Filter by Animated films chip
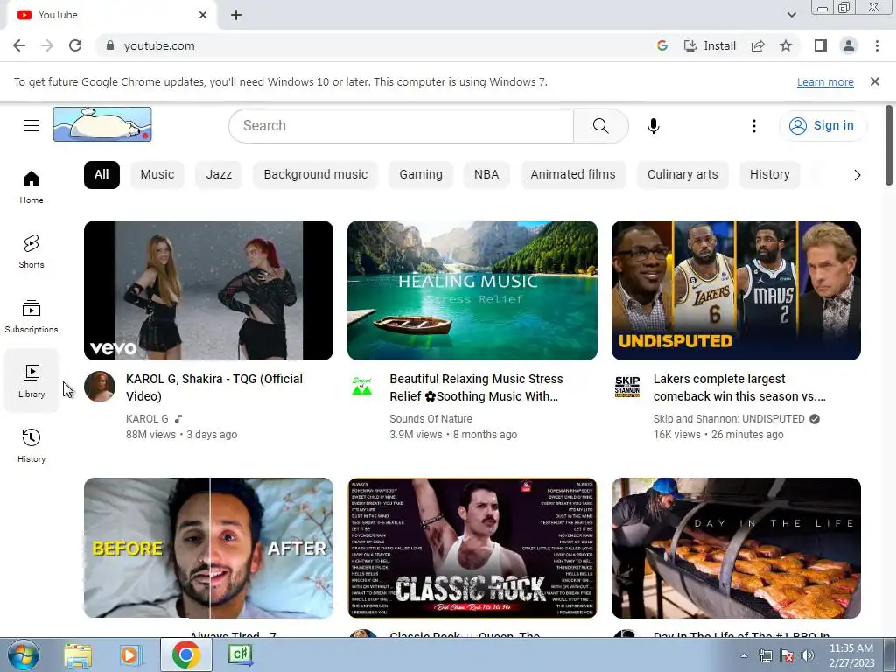Image resolution: width=896 pixels, height=672 pixels. [x=573, y=174]
